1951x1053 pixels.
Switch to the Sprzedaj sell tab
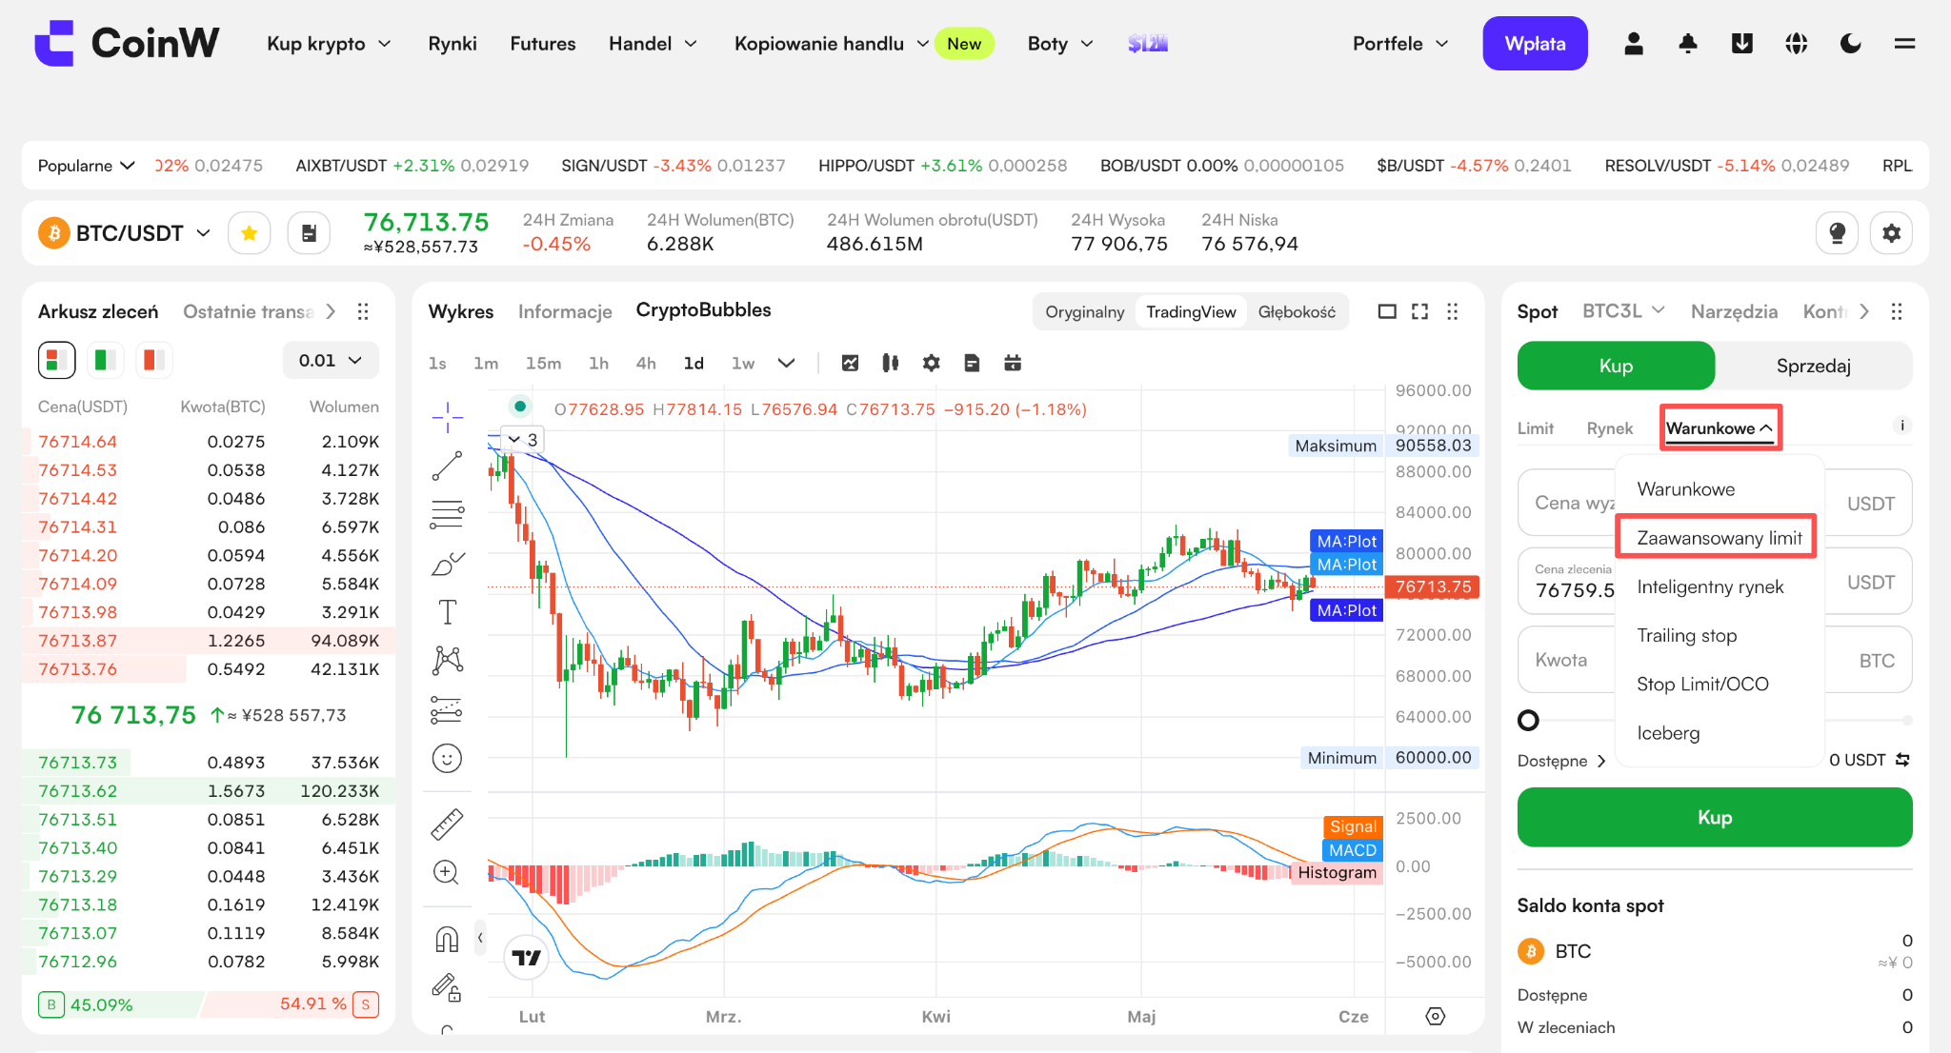pos(1813,366)
